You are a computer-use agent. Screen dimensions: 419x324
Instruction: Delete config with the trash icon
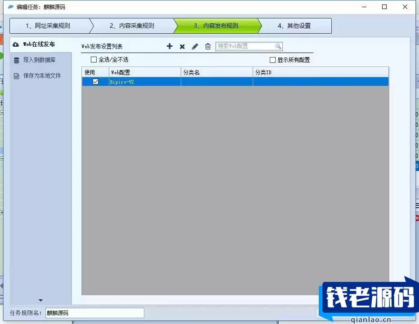pos(208,46)
